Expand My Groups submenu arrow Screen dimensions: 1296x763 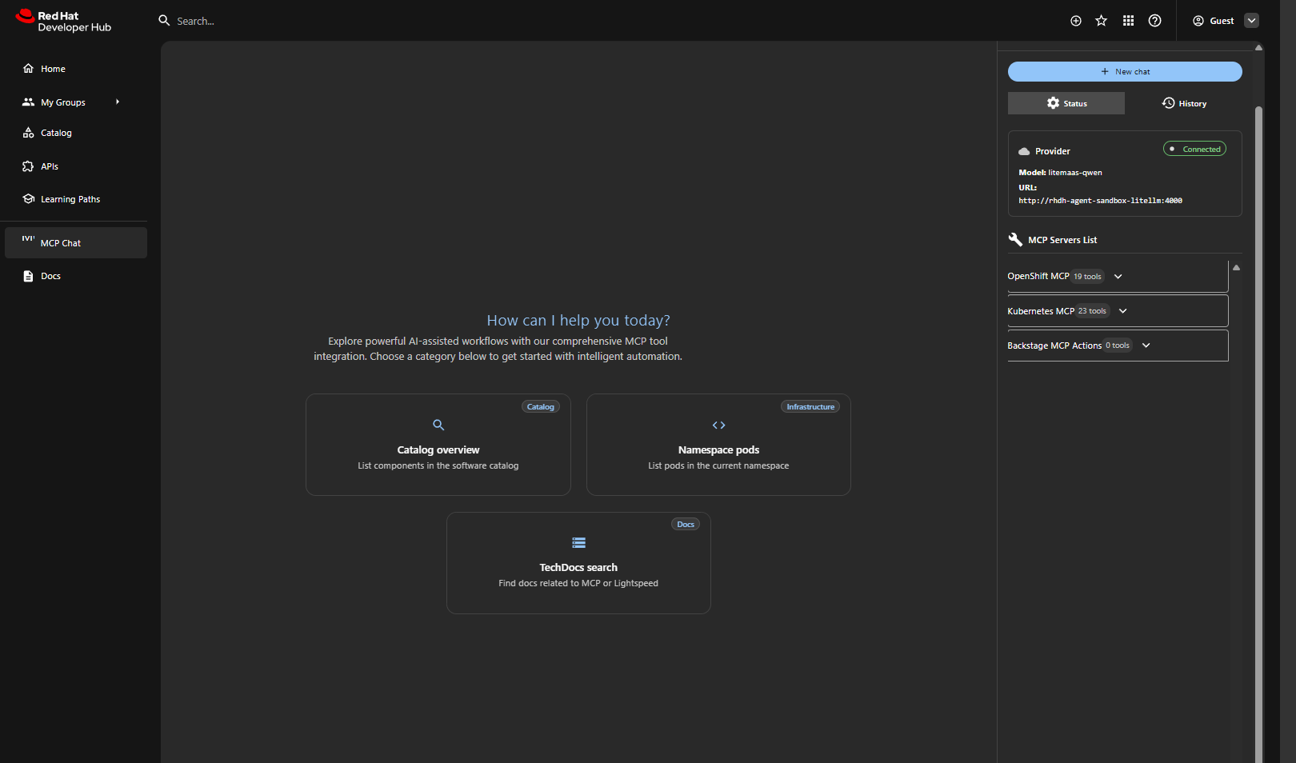pos(118,102)
